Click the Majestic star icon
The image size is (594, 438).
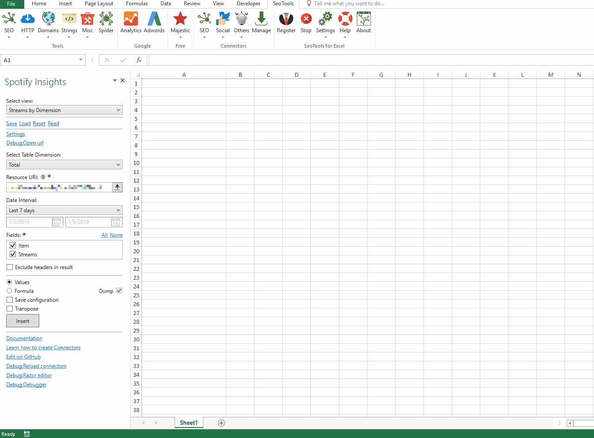180,19
